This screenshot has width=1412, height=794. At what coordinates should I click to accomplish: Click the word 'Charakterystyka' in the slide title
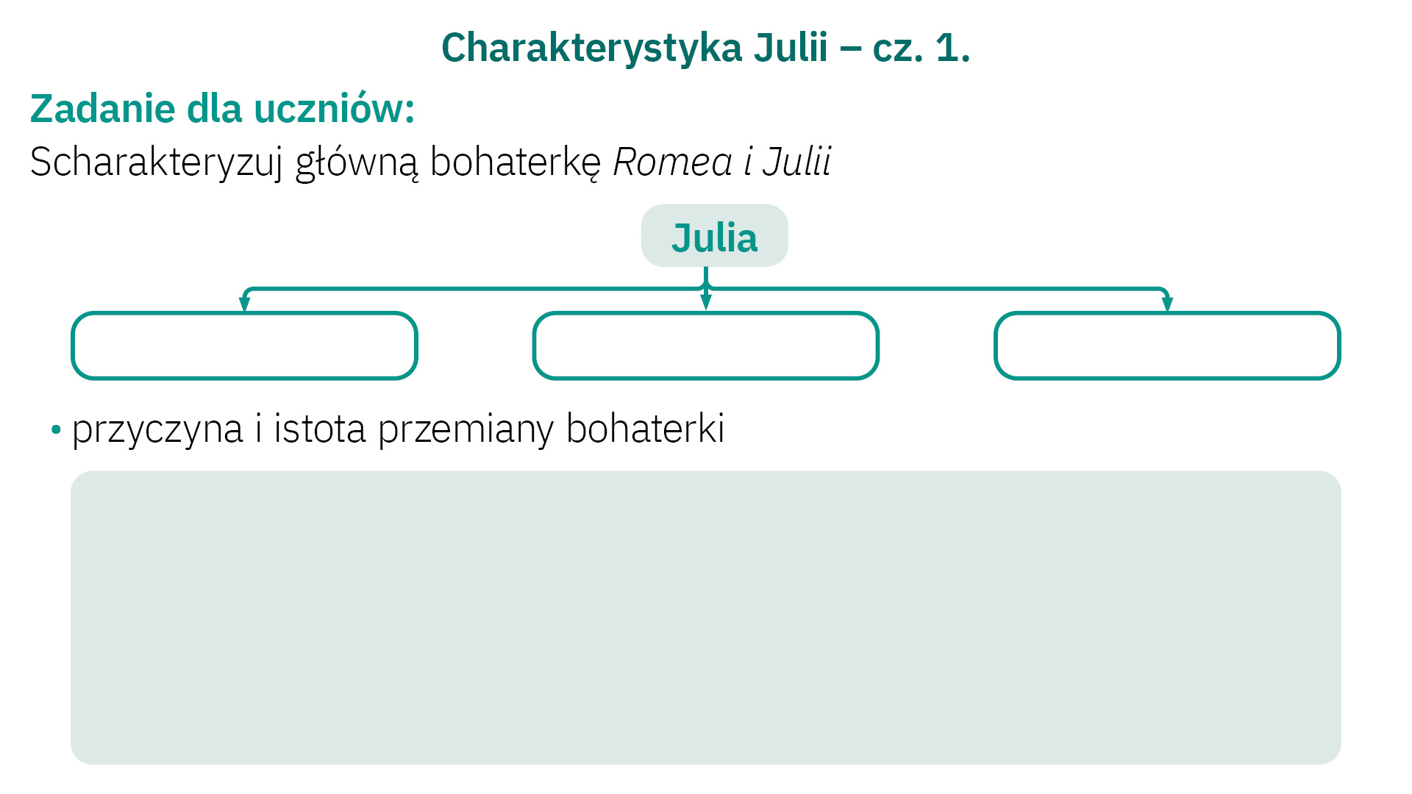[591, 48]
